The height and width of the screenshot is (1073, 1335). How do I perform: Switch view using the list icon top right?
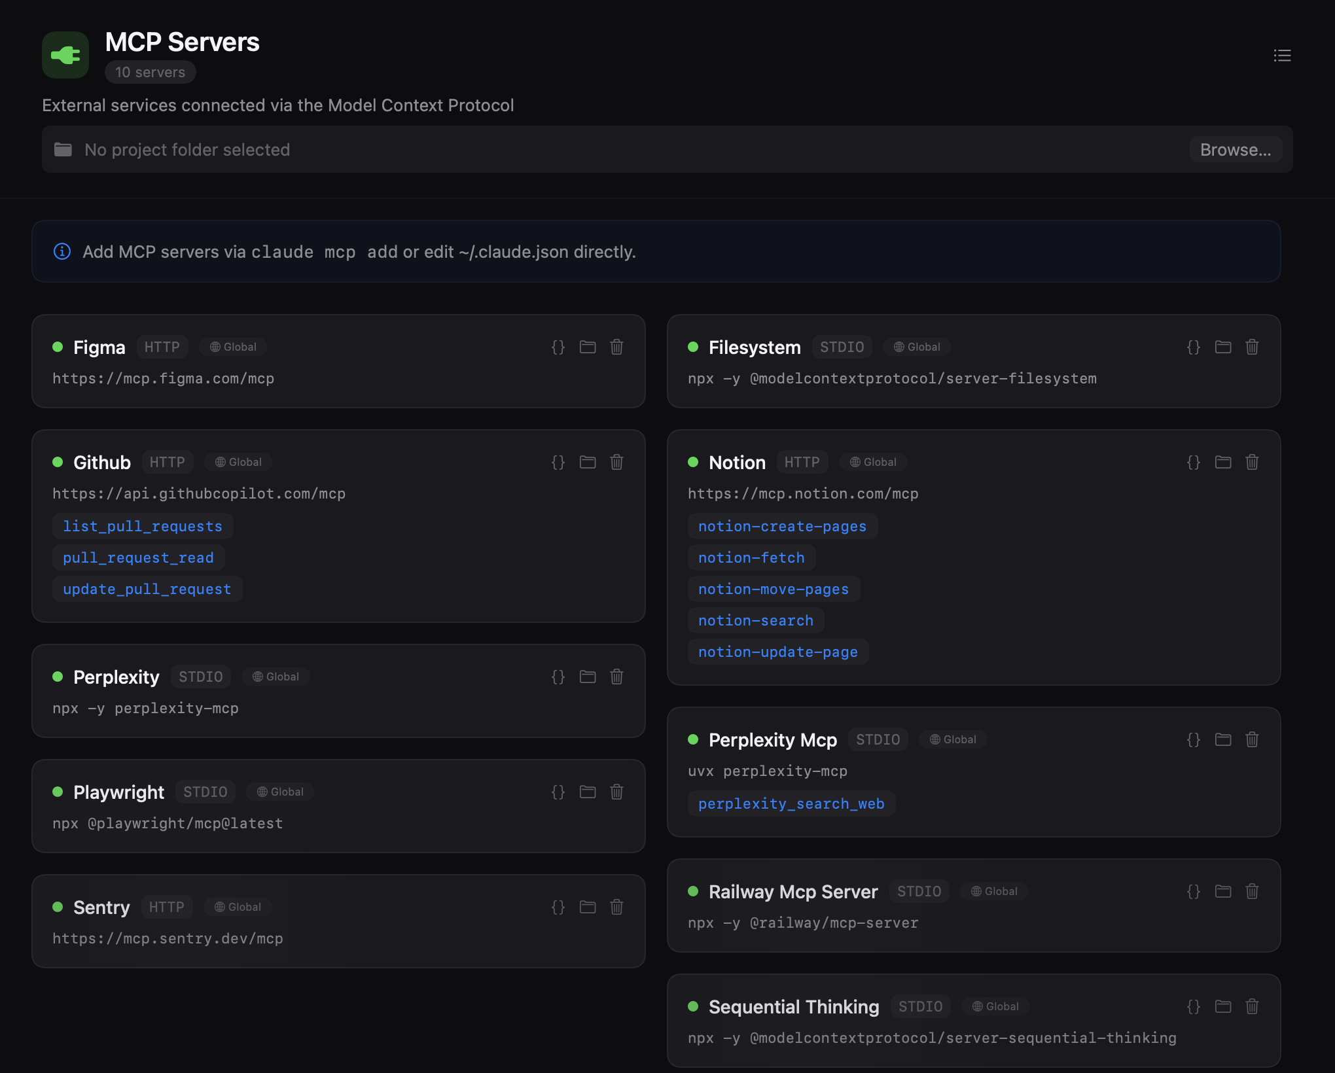coord(1282,56)
